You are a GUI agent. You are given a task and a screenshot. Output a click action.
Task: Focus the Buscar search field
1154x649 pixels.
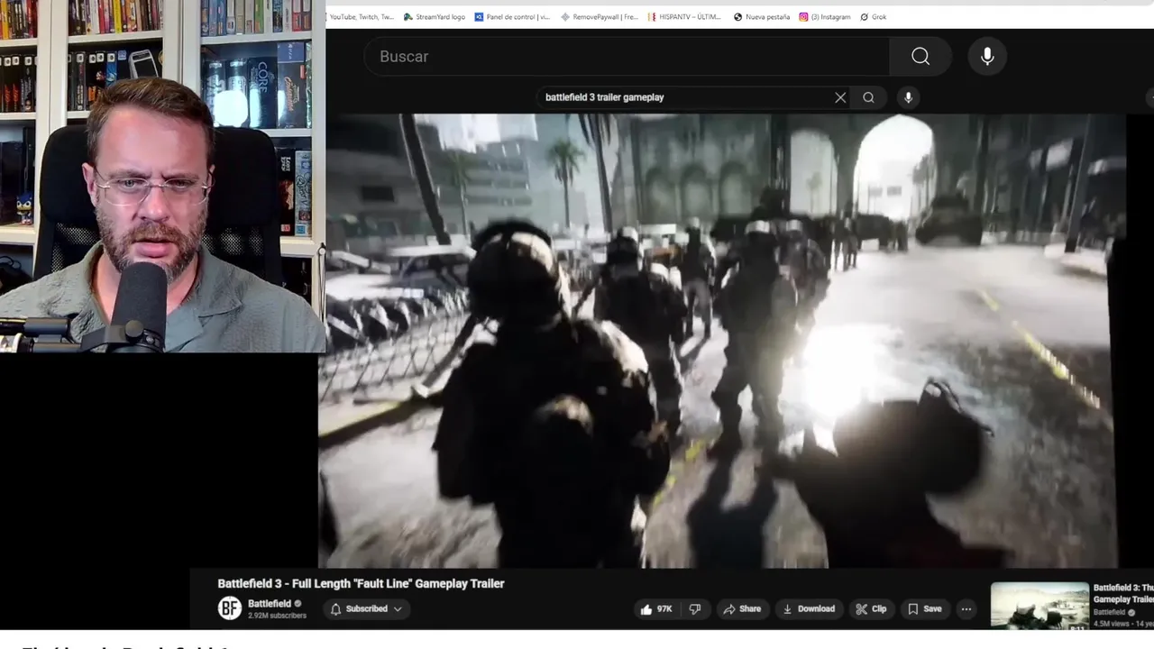[x=627, y=56]
